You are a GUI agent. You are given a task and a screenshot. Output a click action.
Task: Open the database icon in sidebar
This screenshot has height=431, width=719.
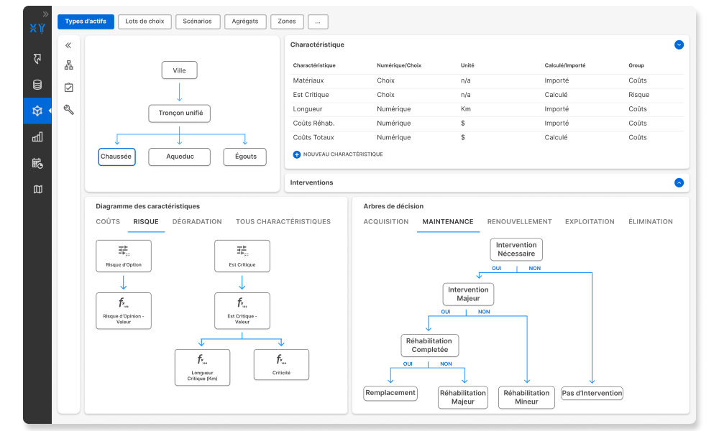(x=37, y=85)
